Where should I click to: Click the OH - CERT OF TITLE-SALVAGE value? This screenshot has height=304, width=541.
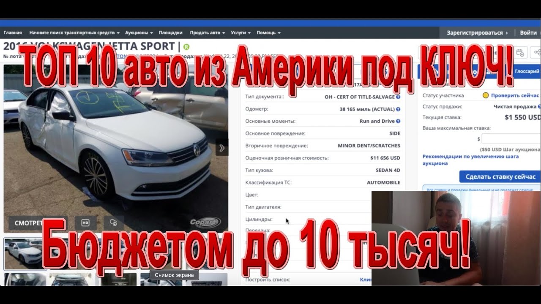click(360, 97)
